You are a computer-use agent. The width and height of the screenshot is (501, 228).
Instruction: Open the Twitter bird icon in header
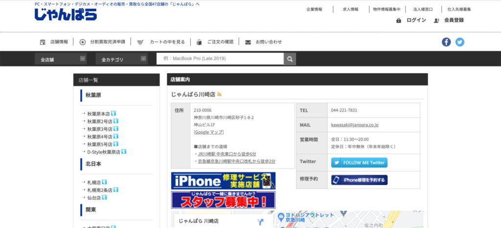460,42
